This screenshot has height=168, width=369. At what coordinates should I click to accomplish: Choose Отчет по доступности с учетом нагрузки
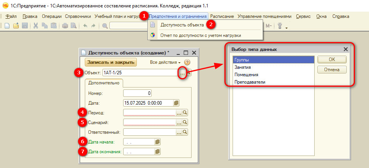(x=201, y=35)
